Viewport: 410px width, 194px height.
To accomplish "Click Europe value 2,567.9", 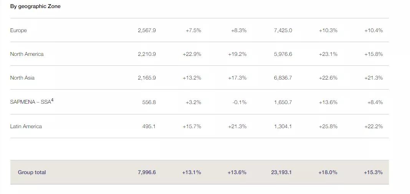I will pos(147,30).
